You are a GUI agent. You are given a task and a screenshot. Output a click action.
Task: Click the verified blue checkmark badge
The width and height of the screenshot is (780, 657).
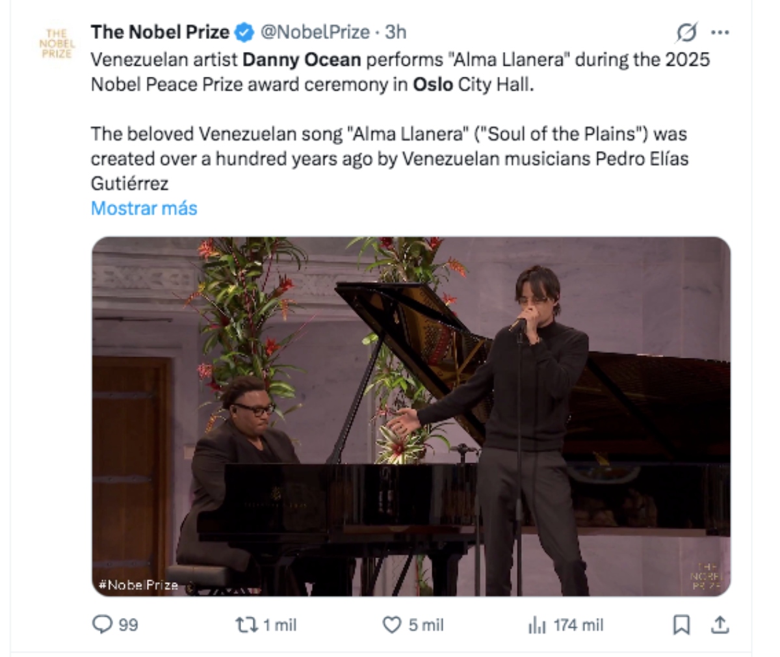[243, 30]
